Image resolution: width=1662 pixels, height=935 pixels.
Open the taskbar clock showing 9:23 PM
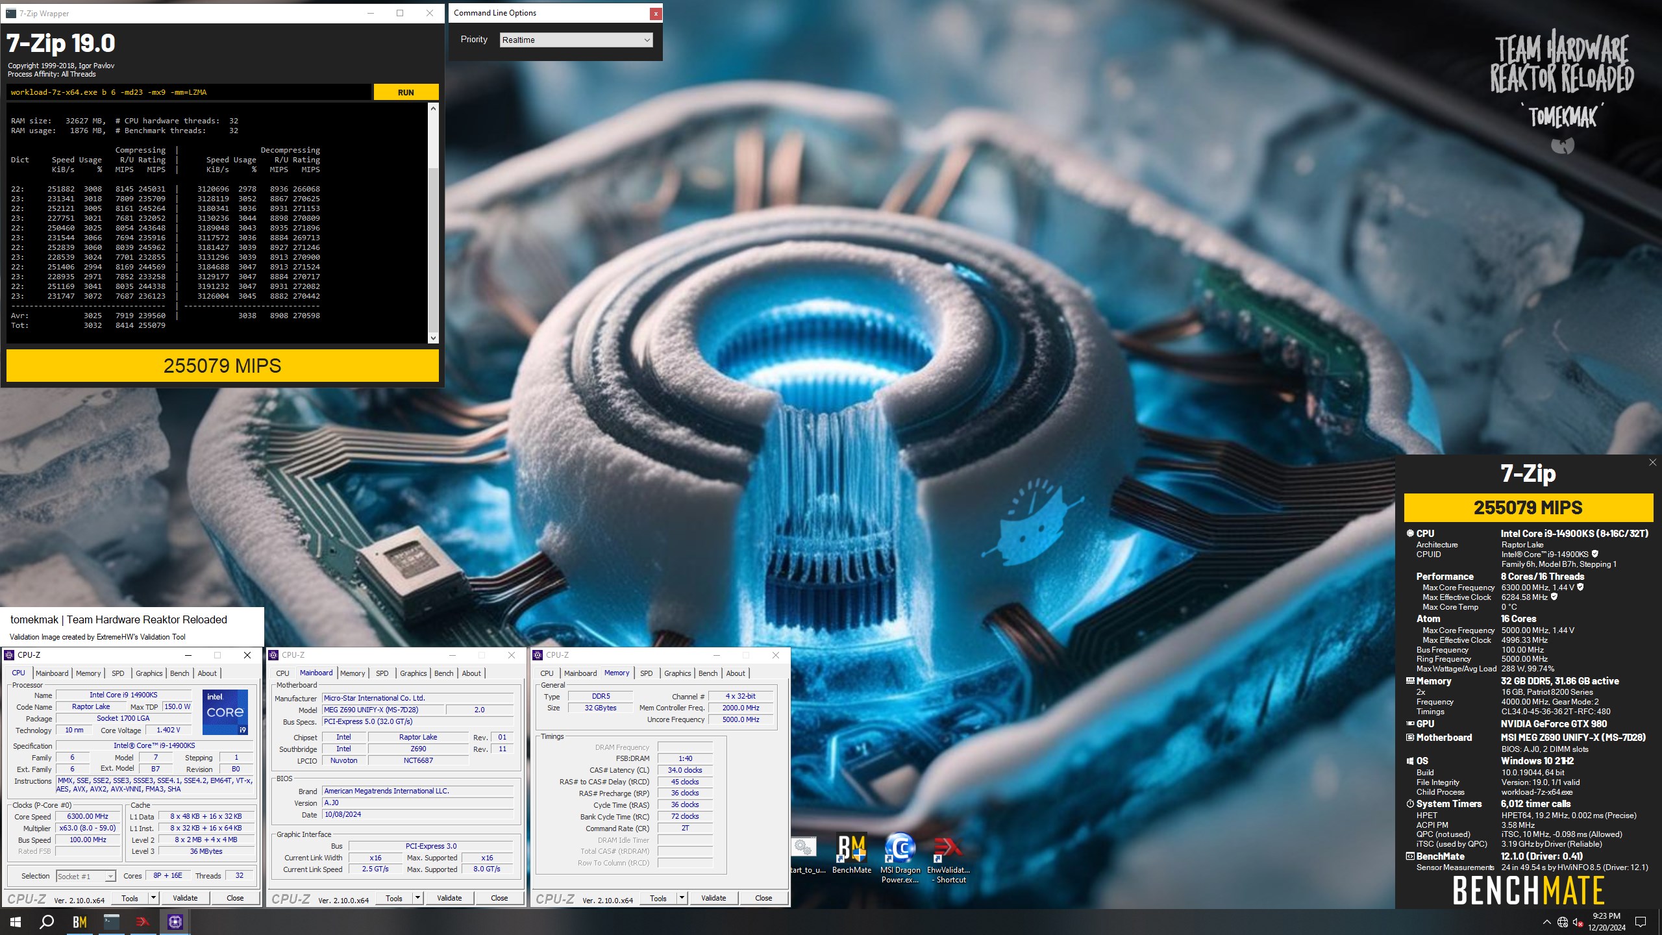tap(1607, 922)
